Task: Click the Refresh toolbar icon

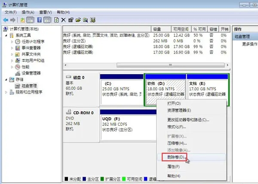Action: [56, 20]
